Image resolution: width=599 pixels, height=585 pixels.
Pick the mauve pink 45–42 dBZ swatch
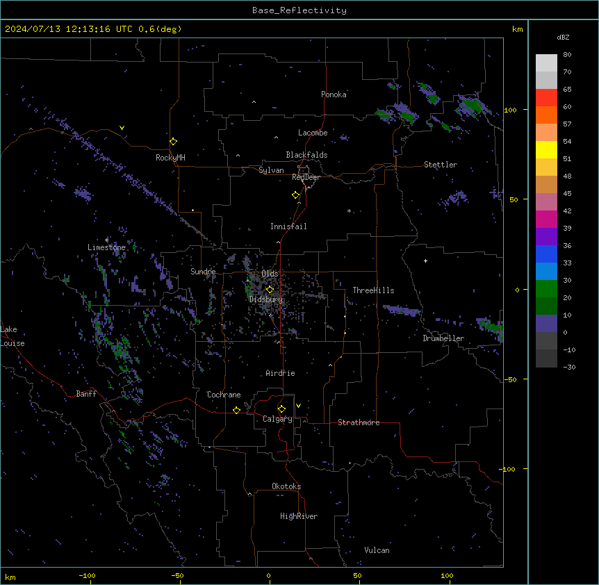[546, 201]
